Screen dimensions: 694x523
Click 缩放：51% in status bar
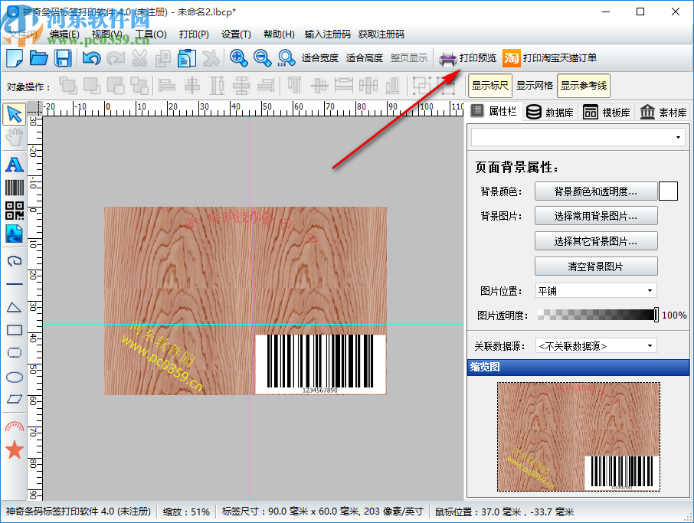point(186,512)
